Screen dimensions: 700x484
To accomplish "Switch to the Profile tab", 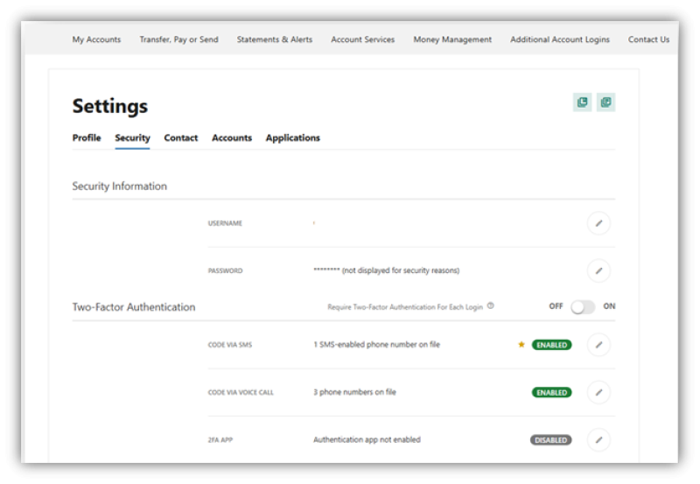I will pos(87,138).
